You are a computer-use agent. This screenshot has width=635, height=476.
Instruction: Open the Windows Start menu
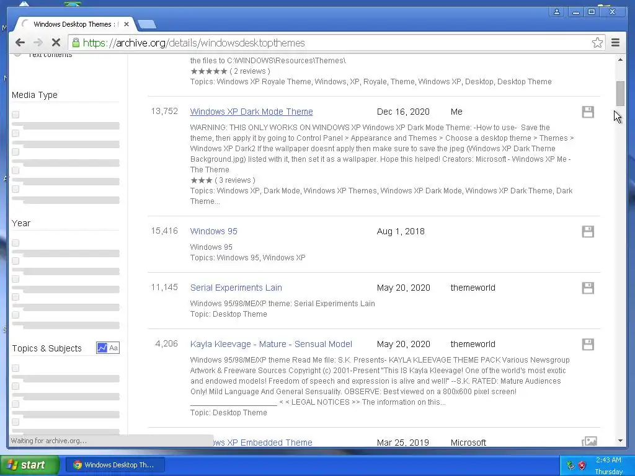(x=30, y=465)
